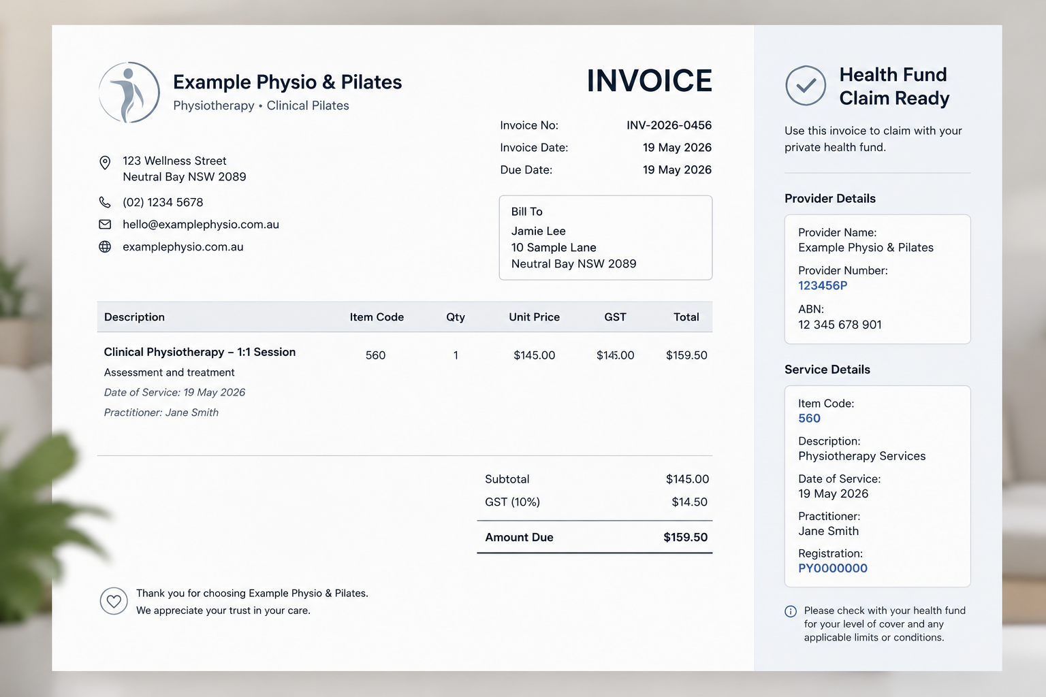Click the Subtotal amount $145.00
The height and width of the screenshot is (697, 1046).
(x=687, y=479)
